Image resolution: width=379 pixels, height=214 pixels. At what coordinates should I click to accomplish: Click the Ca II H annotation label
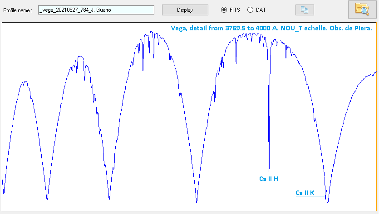269,179
